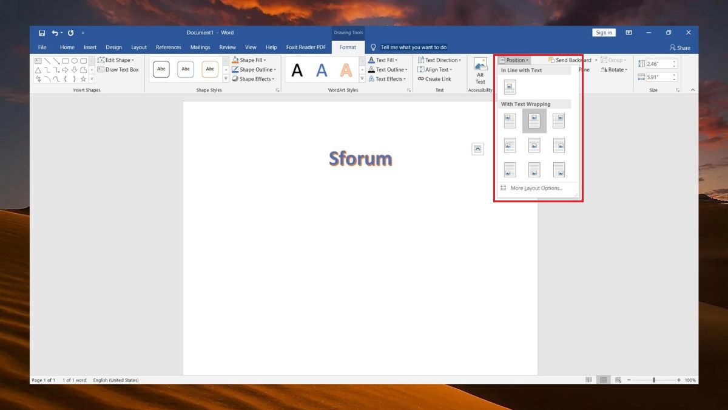Choose bottom right with text wrapping position
The height and width of the screenshot is (410, 728).
(x=558, y=169)
